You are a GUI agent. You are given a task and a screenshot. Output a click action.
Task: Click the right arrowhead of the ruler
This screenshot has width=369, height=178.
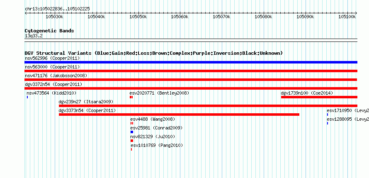(x=356, y=13)
